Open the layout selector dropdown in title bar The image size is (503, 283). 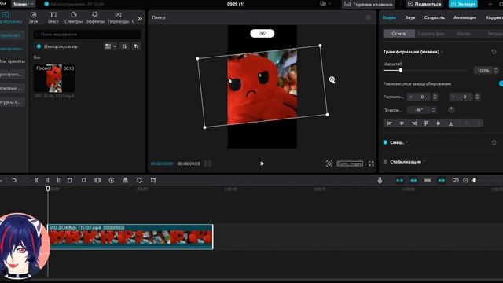[x=325, y=4]
